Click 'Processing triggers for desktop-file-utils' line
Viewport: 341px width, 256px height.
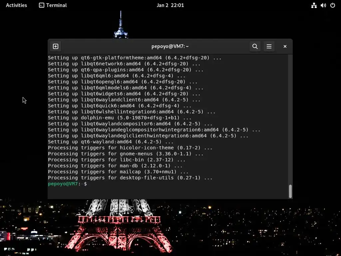coord(130,178)
